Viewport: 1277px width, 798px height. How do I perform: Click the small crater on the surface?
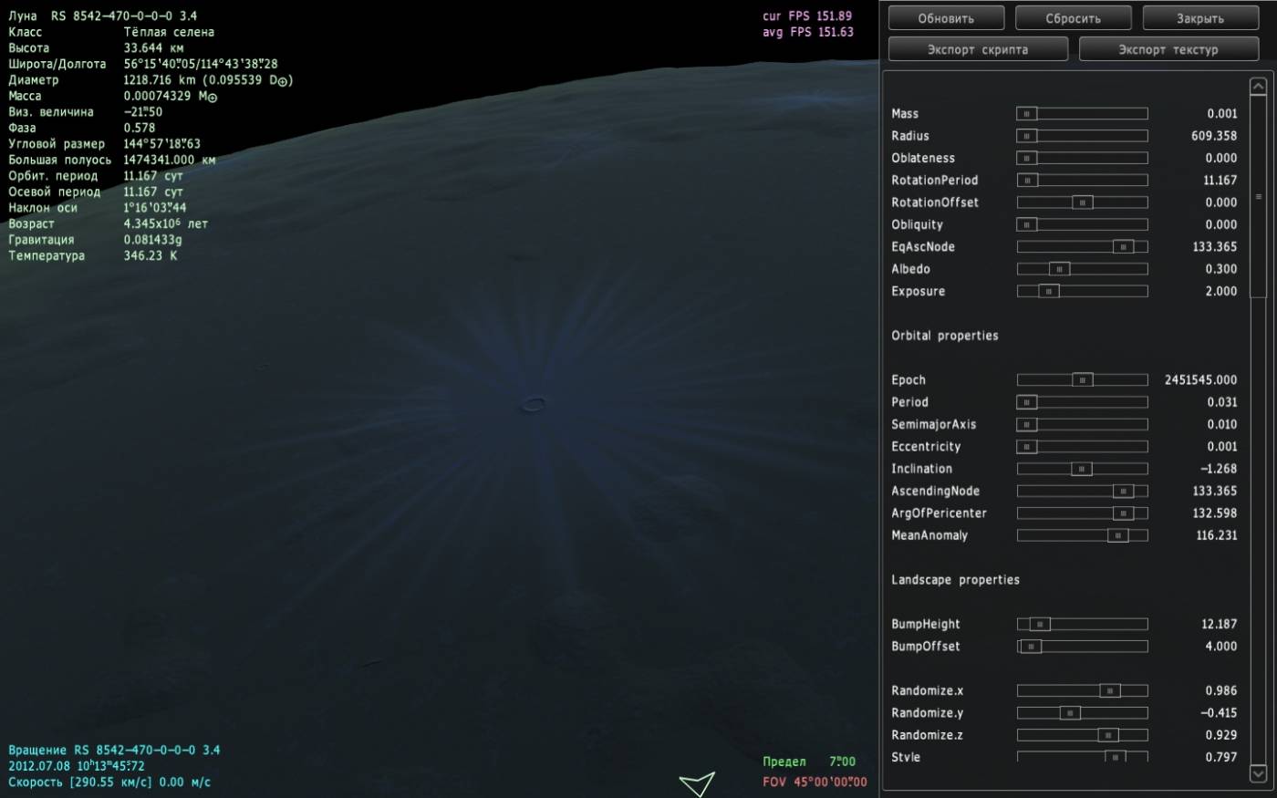(534, 403)
